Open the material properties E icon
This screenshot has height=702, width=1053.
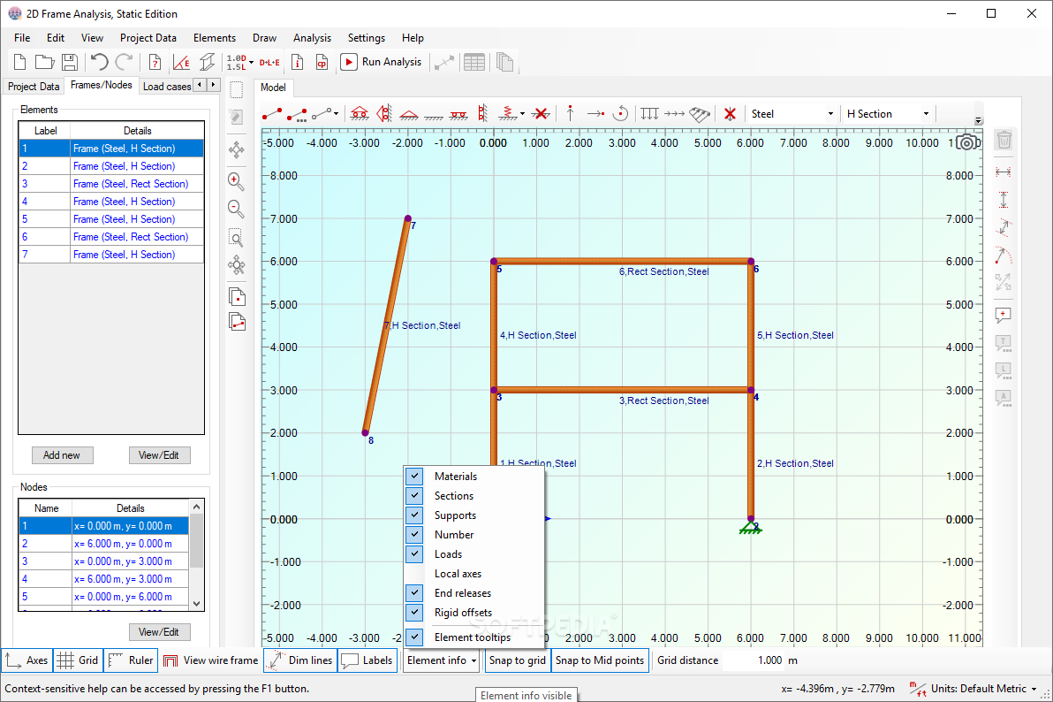coord(181,62)
